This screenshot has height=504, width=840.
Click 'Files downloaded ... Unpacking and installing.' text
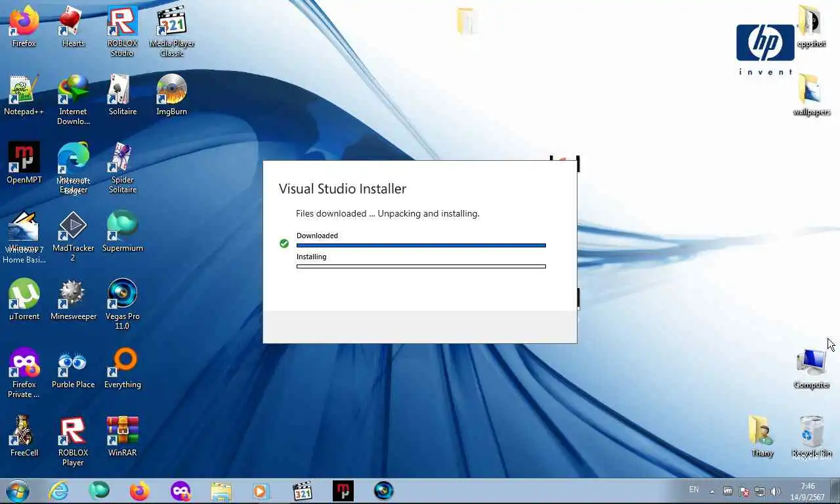388,214
